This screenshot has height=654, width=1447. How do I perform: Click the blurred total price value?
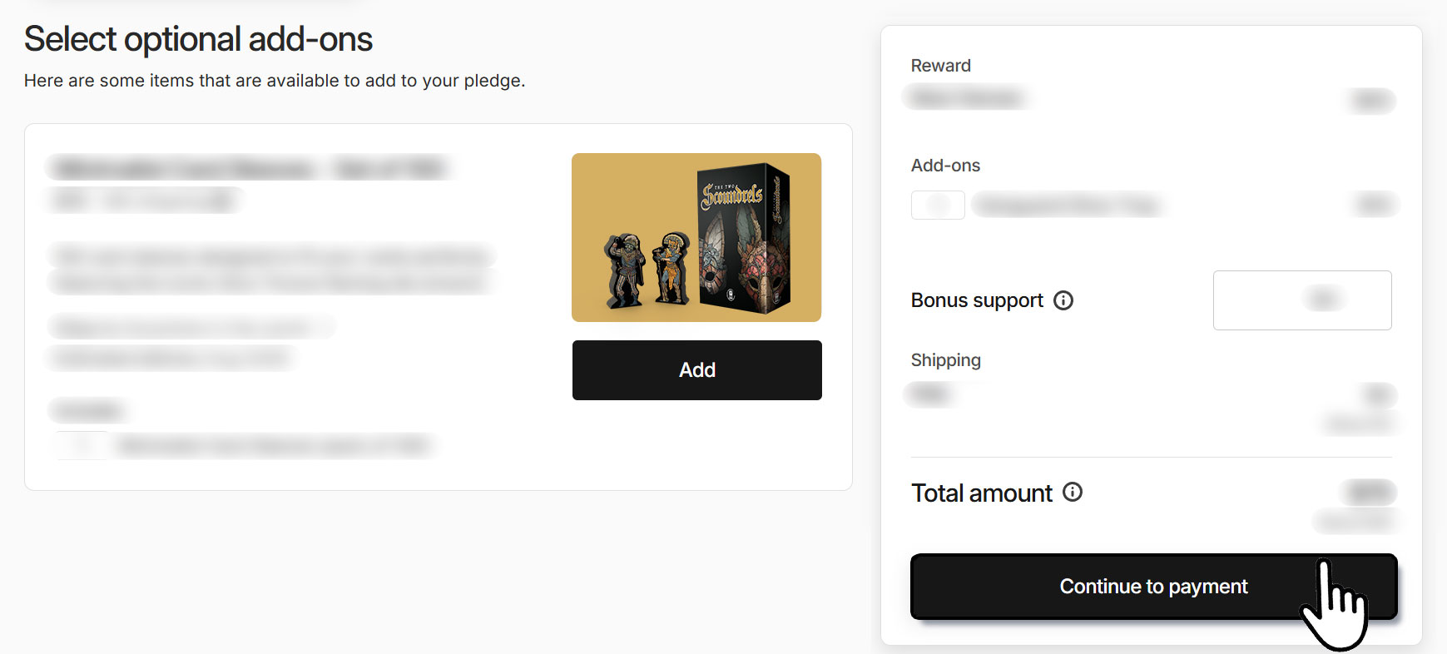[x=1369, y=493]
